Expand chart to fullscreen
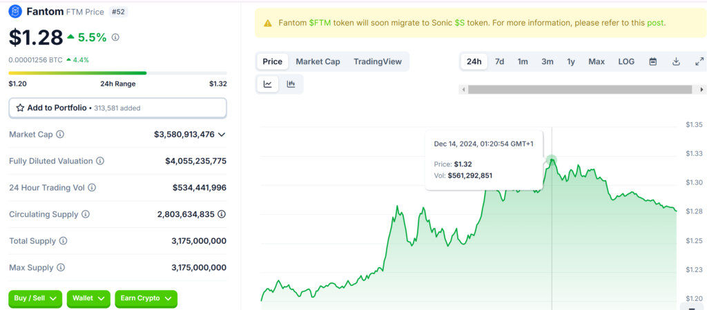The height and width of the screenshot is (310, 707). point(699,61)
